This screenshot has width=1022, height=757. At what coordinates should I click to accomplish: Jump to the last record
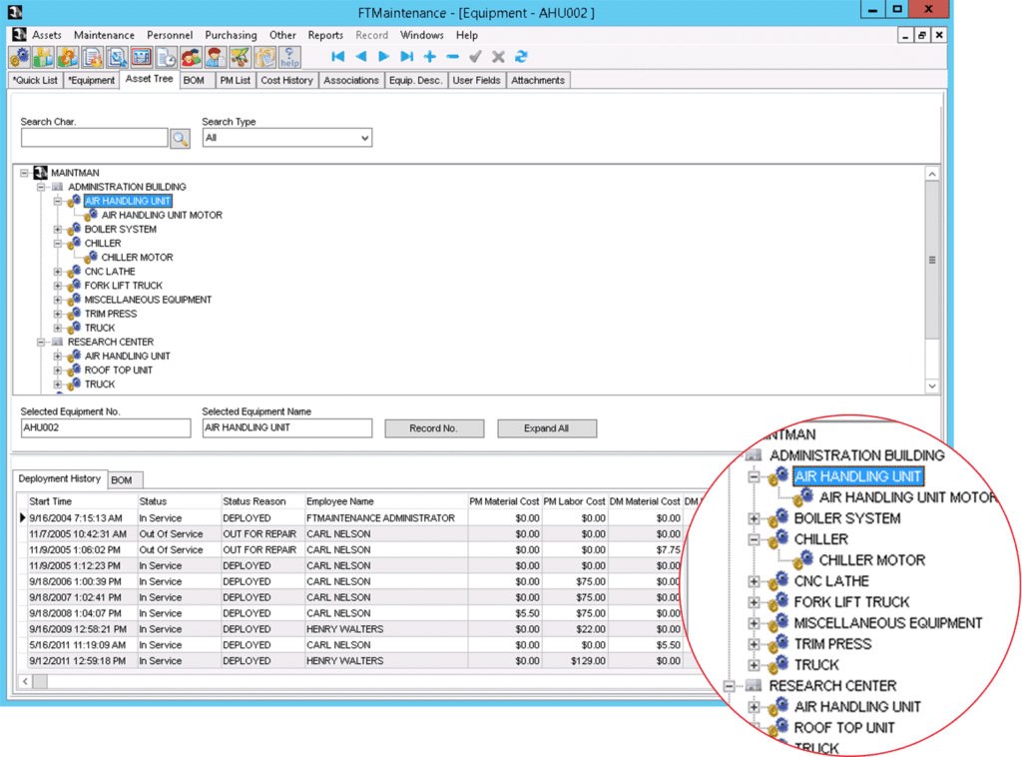point(407,57)
